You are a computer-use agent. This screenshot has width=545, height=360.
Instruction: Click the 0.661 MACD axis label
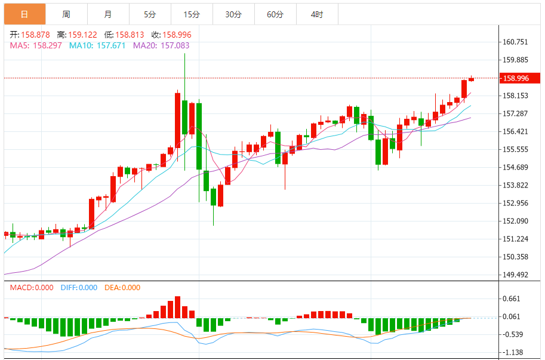coord(512,299)
